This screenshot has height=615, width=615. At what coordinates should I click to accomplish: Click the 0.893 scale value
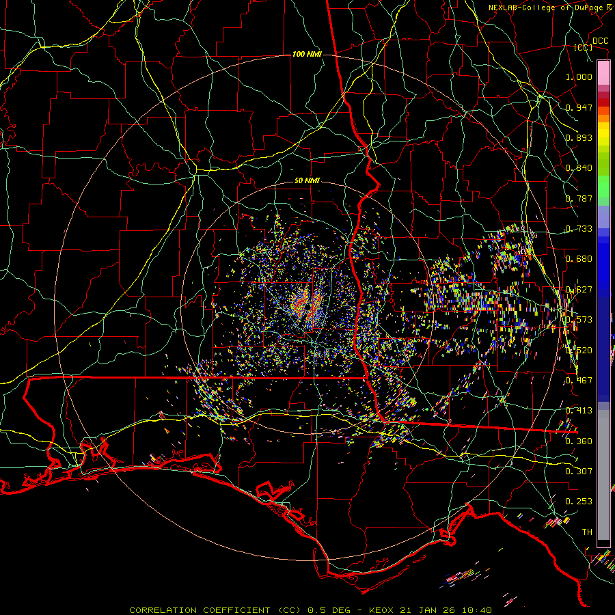click(x=579, y=137)
